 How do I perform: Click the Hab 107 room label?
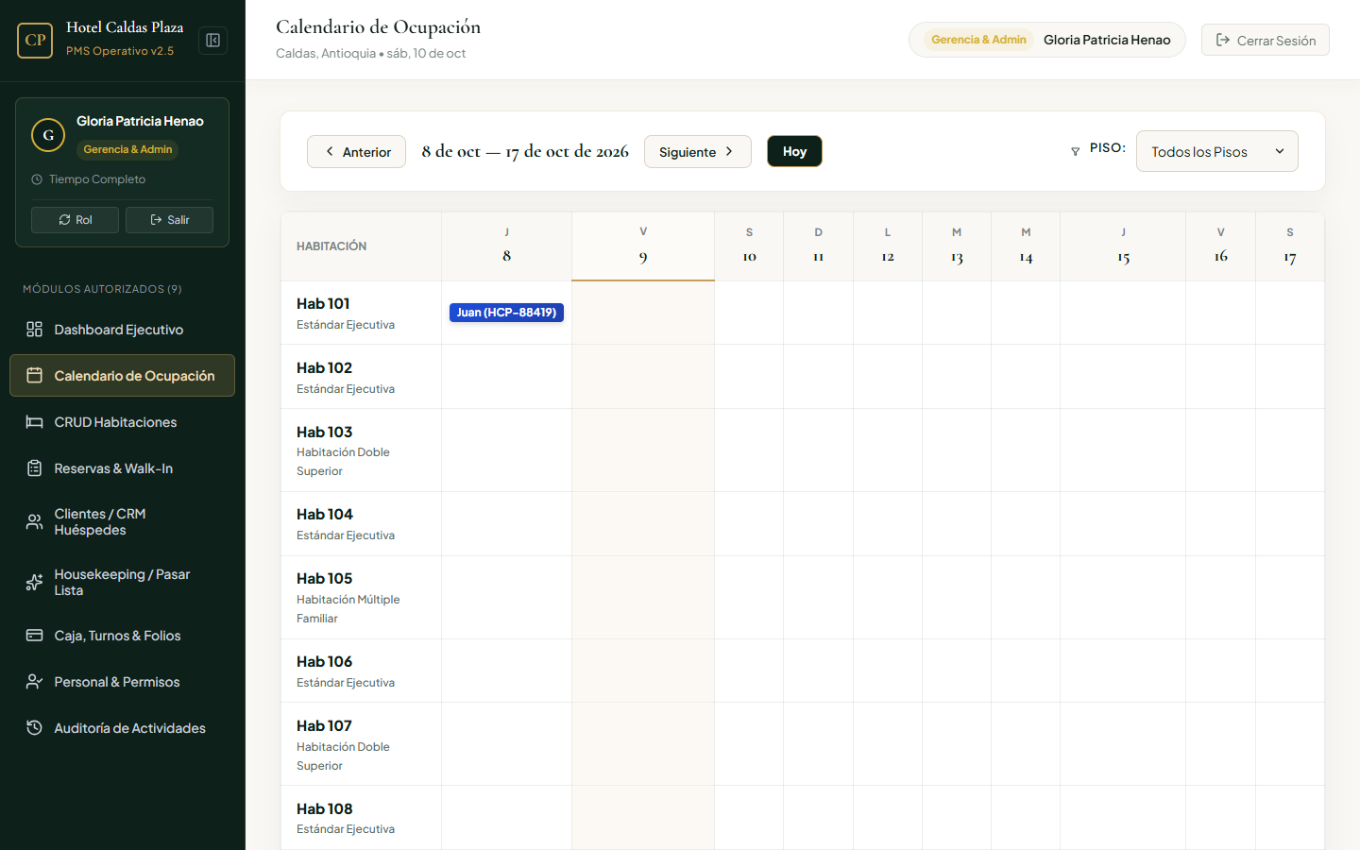point(324,725)
